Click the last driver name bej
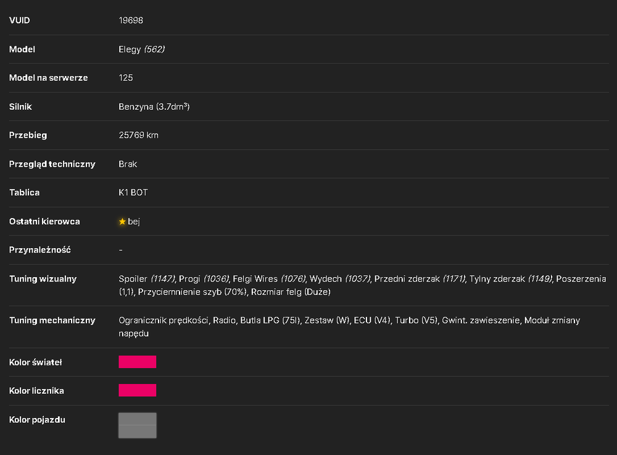 (x=134, y=222)
